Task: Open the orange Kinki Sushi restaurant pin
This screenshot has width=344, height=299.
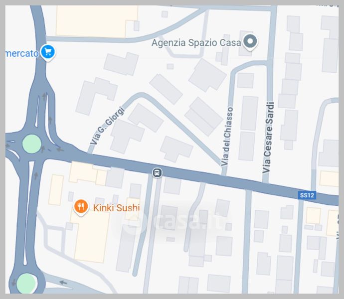Action: (81, 207)
